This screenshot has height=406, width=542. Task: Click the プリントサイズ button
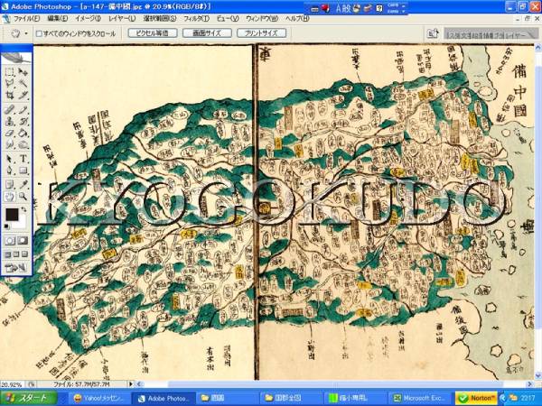pyautogui.click(x=261, y=33)
